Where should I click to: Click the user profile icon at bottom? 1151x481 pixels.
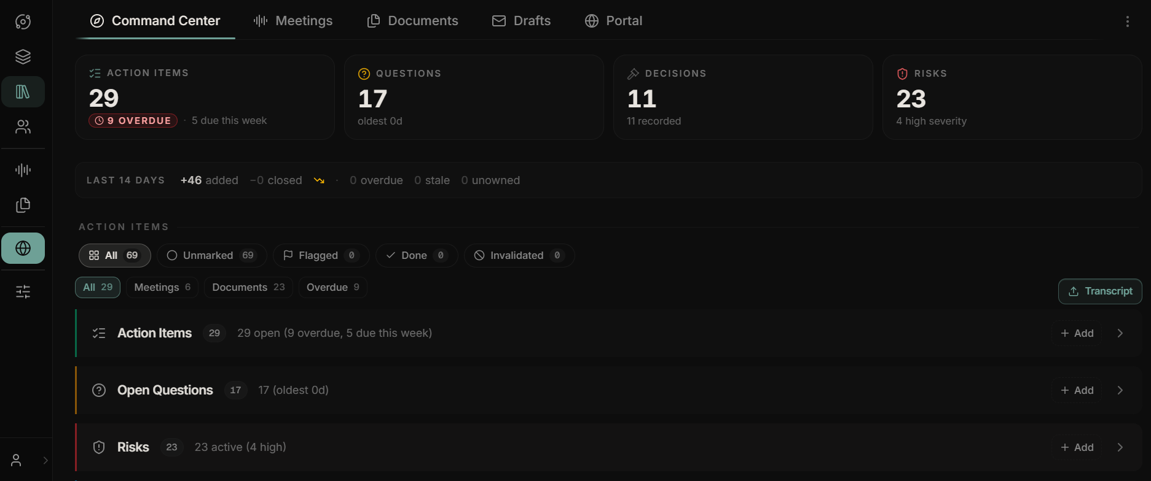pyautogui.click(x=17, y=460)
